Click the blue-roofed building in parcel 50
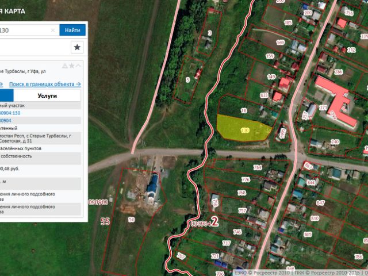 click(x=152, y=186)
